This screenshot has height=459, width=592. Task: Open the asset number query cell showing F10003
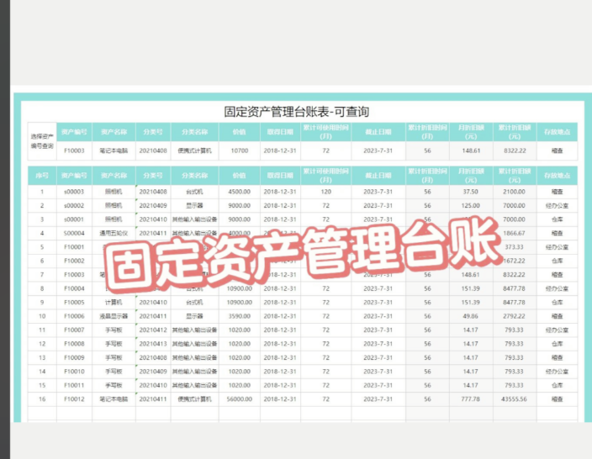coord(74,150)
